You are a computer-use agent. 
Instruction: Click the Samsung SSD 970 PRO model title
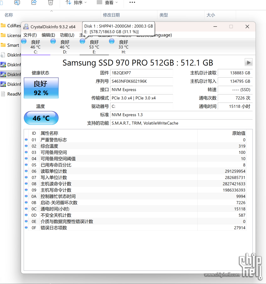click(x=138, y=63)
